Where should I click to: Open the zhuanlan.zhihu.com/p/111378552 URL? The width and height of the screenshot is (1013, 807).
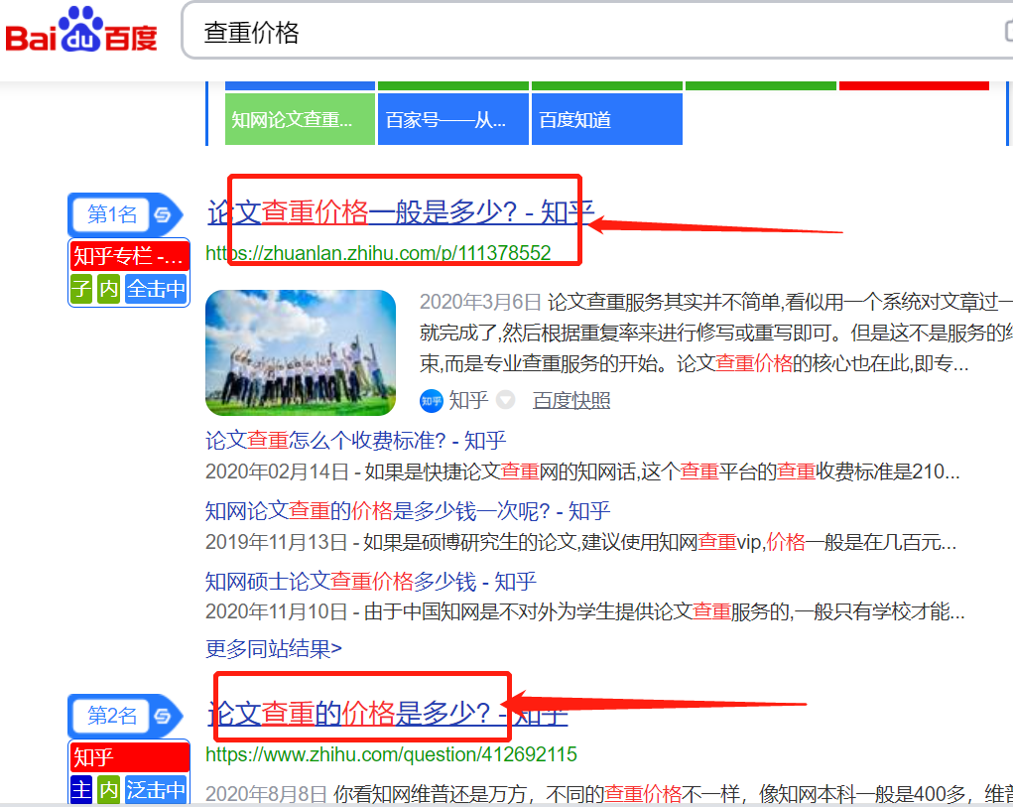click(x=378, y=253)
